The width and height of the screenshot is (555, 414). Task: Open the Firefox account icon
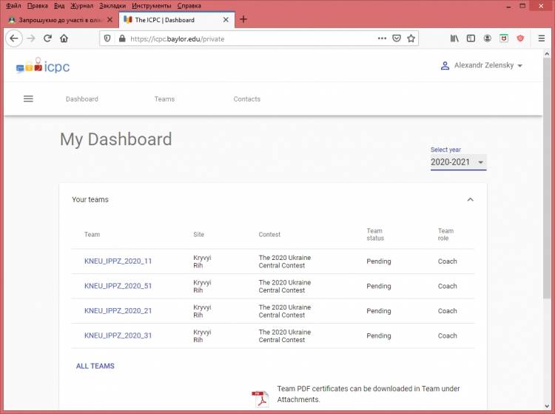point(488,39)
